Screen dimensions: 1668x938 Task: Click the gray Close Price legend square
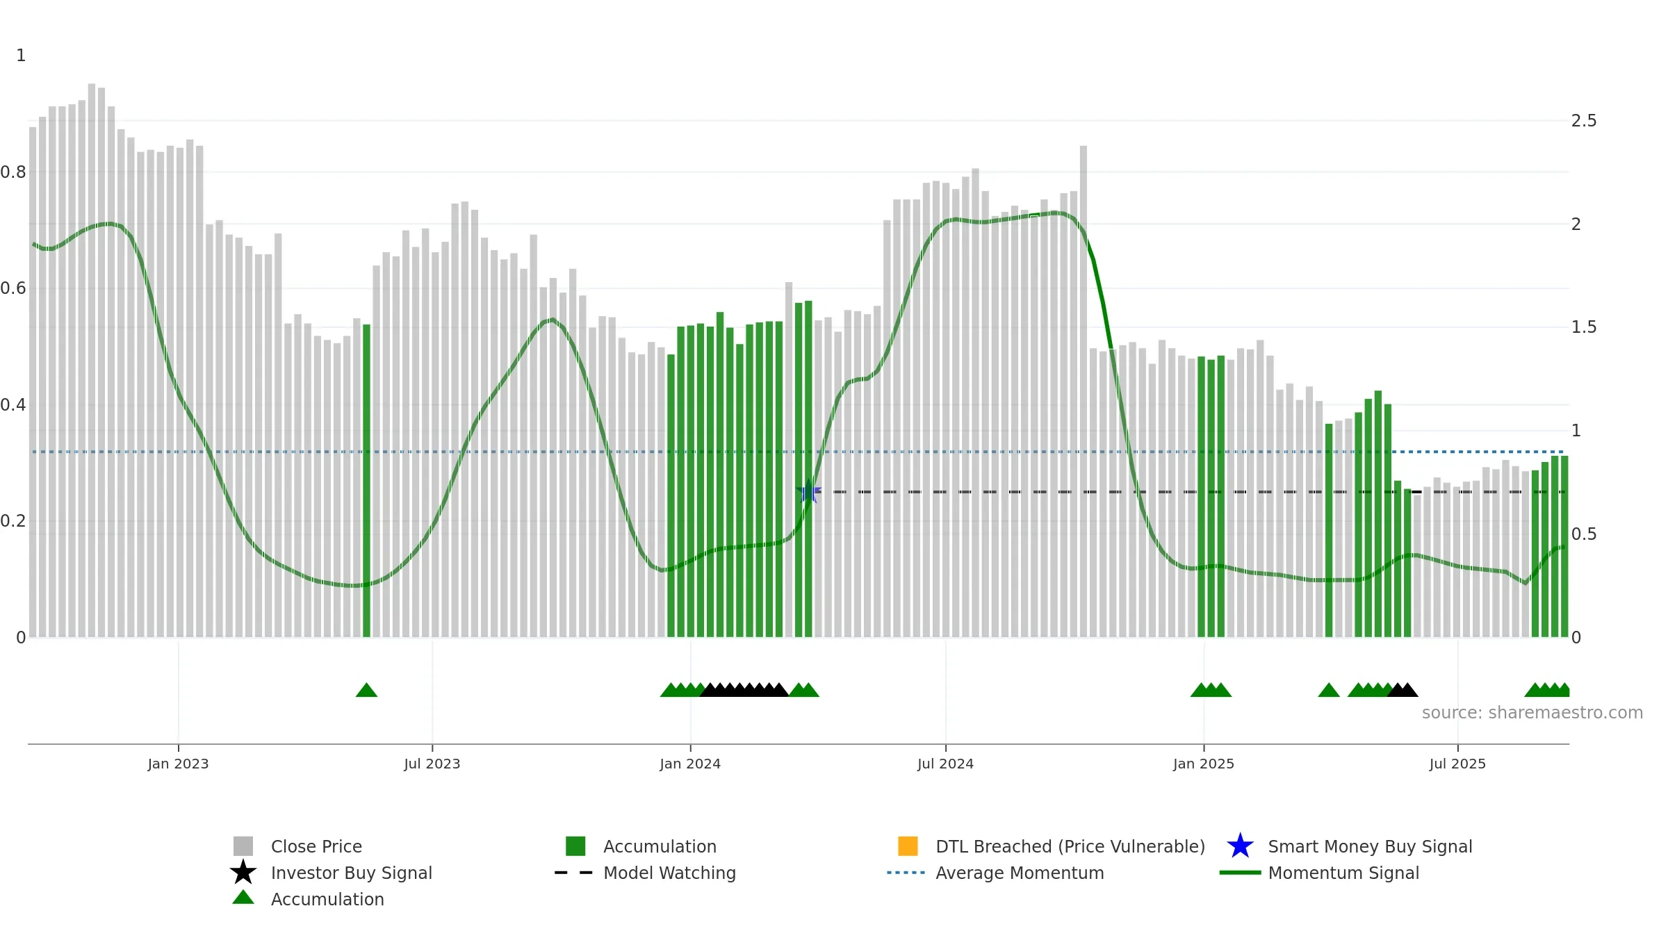[x=243, y=846]
